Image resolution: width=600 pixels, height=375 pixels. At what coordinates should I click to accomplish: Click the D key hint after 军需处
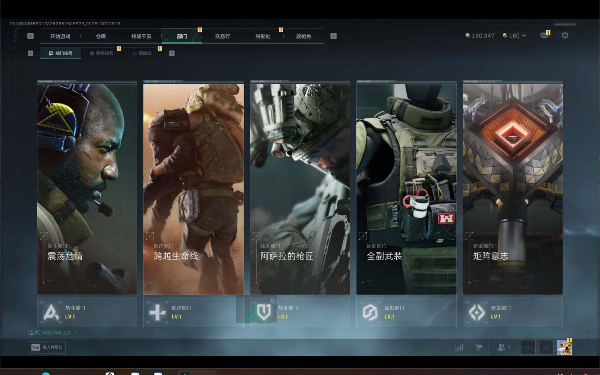click(172, 53)
